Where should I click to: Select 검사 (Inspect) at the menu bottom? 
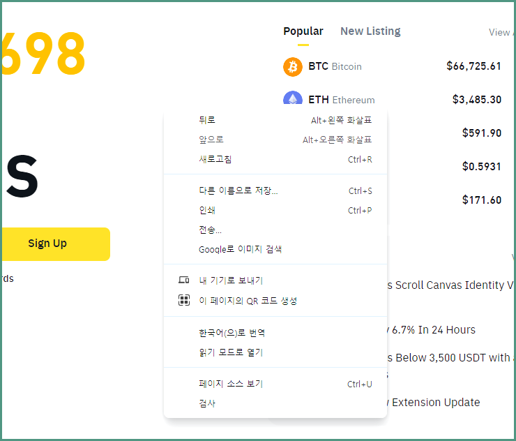275,403
